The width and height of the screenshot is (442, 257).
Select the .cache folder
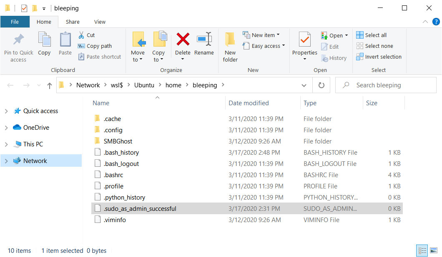[247, 119]
